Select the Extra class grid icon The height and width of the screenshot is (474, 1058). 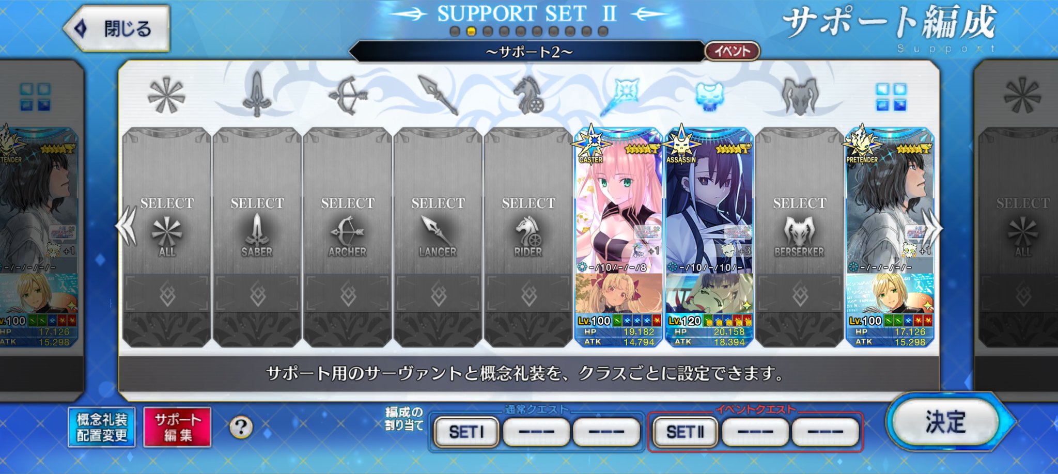891,97
